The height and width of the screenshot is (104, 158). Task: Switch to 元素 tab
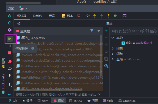coord(52,16)
